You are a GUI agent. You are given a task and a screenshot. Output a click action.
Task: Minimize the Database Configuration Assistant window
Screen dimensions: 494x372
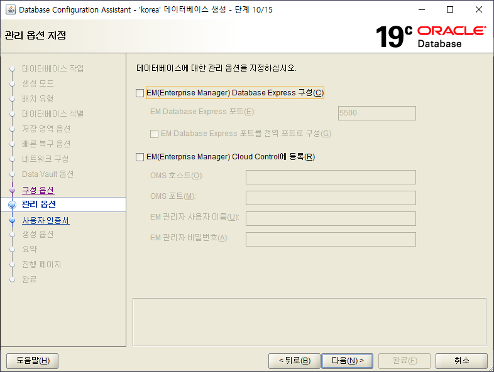click(422, 10)
